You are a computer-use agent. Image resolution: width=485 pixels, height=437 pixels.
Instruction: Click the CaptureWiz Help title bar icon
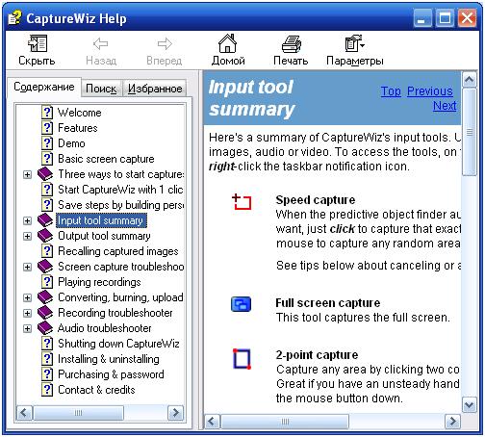point(14,18)
